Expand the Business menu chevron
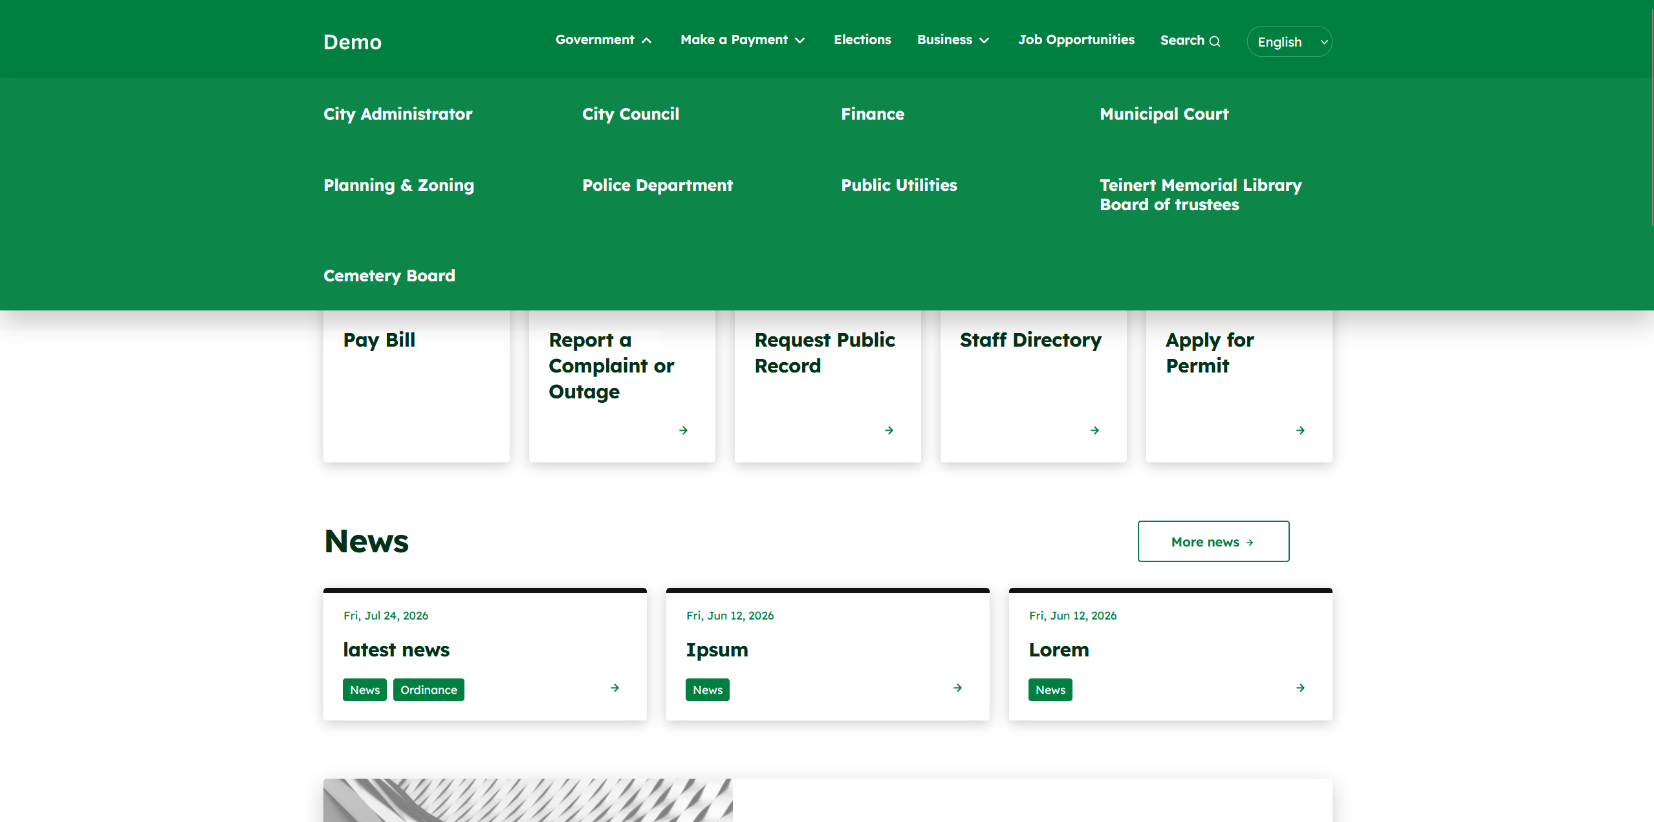 click(x=984, y=40)
